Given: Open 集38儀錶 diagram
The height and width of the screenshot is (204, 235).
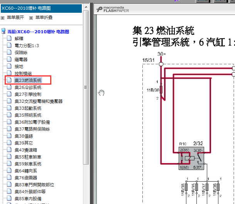Looking at the screenshot, I should click(x=24, y=136).
